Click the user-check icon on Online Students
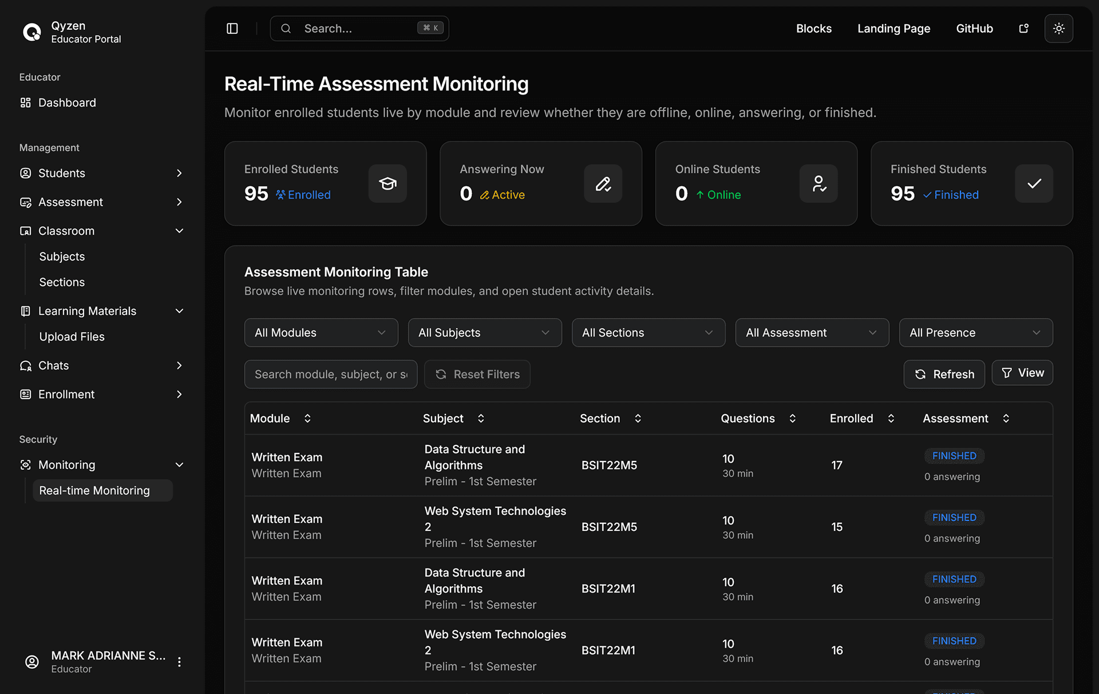The width and height of the screenshot is (1099, 694). [x=819, y=183]
